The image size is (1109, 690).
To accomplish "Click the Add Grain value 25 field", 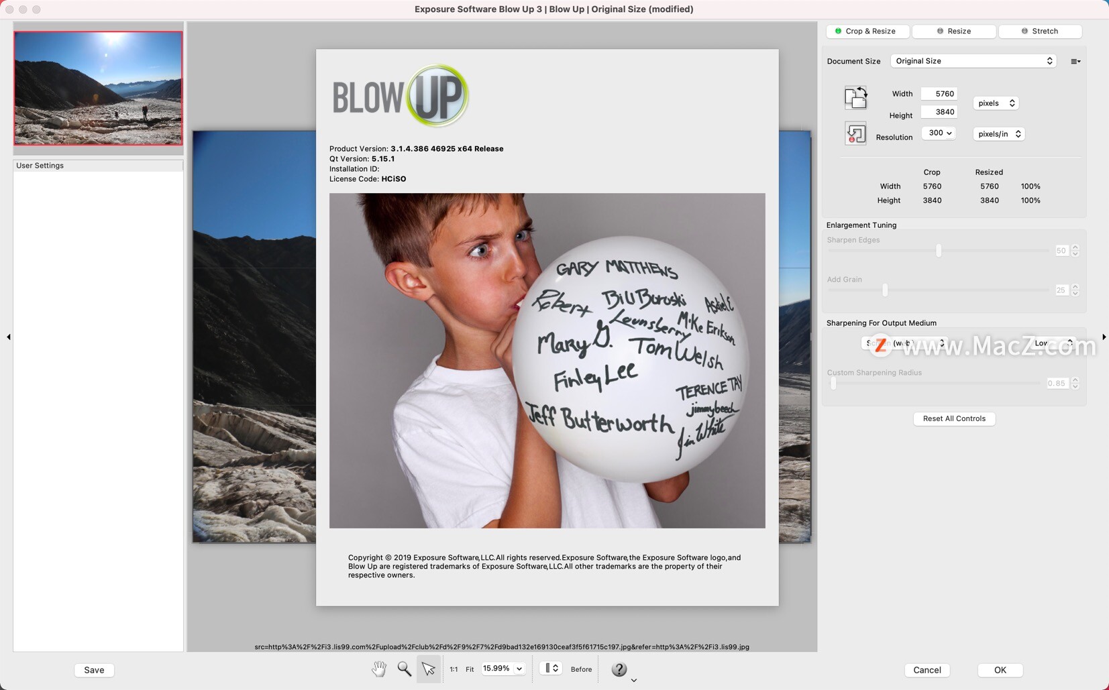I will point(1061,290).
